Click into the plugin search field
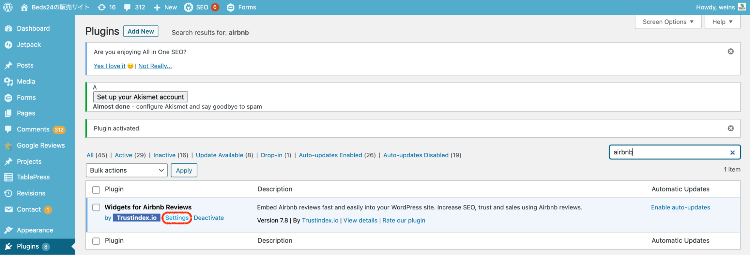The width and height of the screenshot is (750, 255). pos(668,152)
